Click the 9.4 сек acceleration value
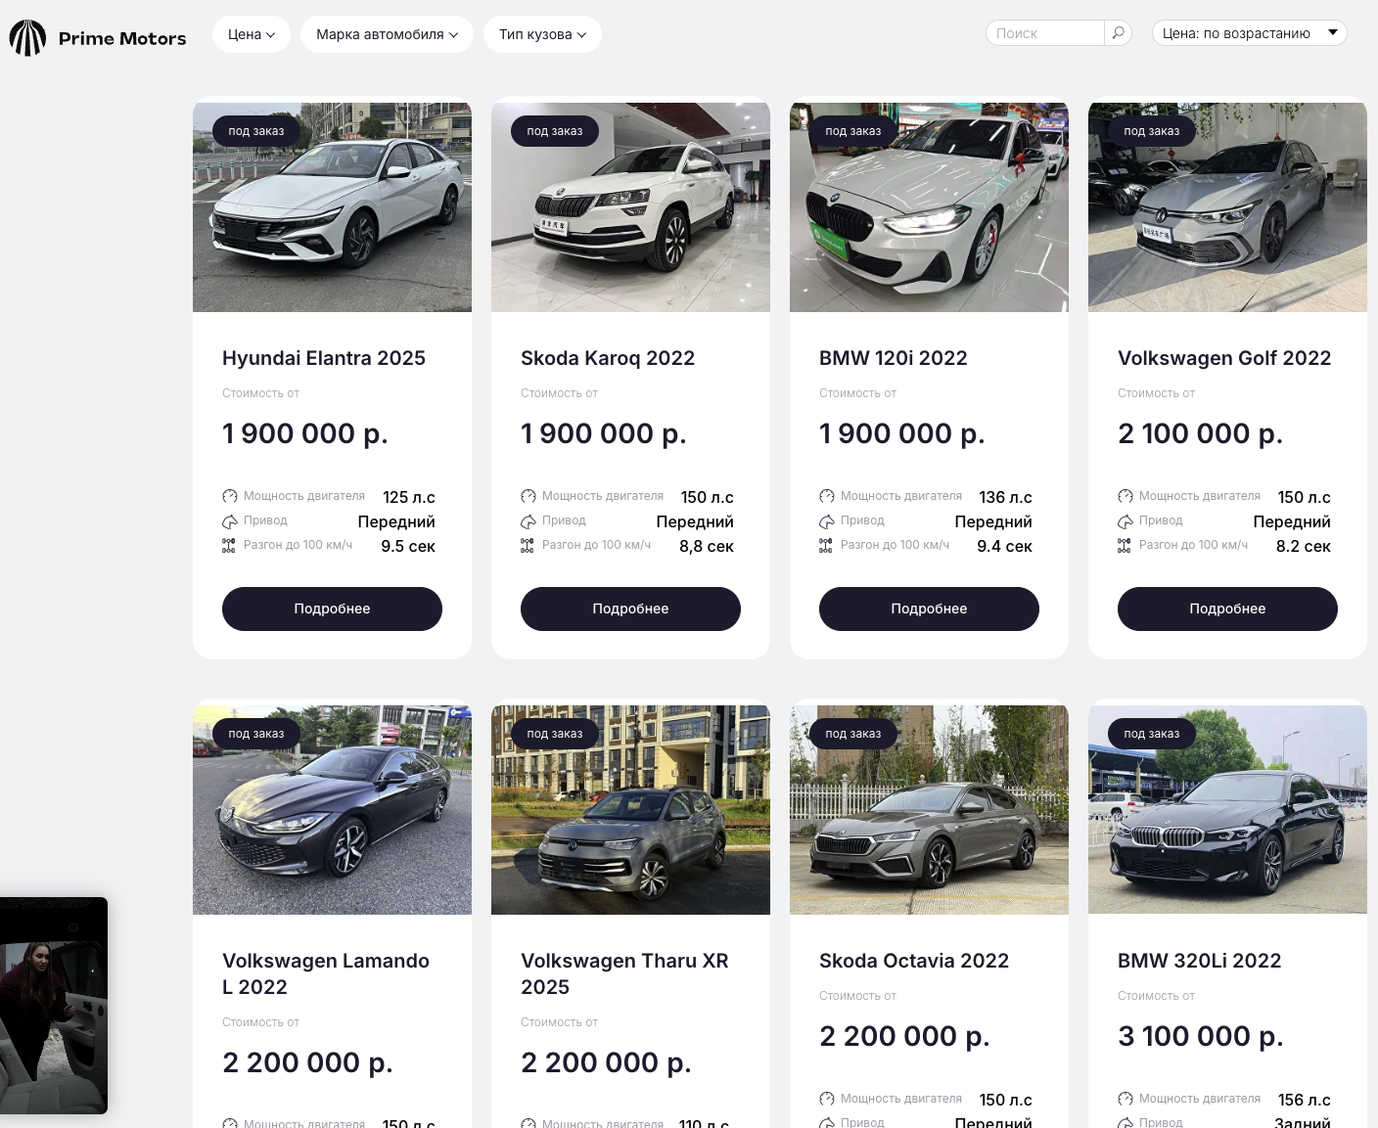The height and width of the screenshot is (1128, 1378). (x=1005, y=546)
